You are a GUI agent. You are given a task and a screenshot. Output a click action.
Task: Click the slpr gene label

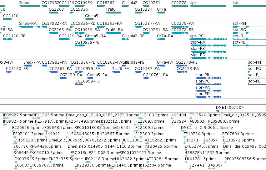pos(193,3)
